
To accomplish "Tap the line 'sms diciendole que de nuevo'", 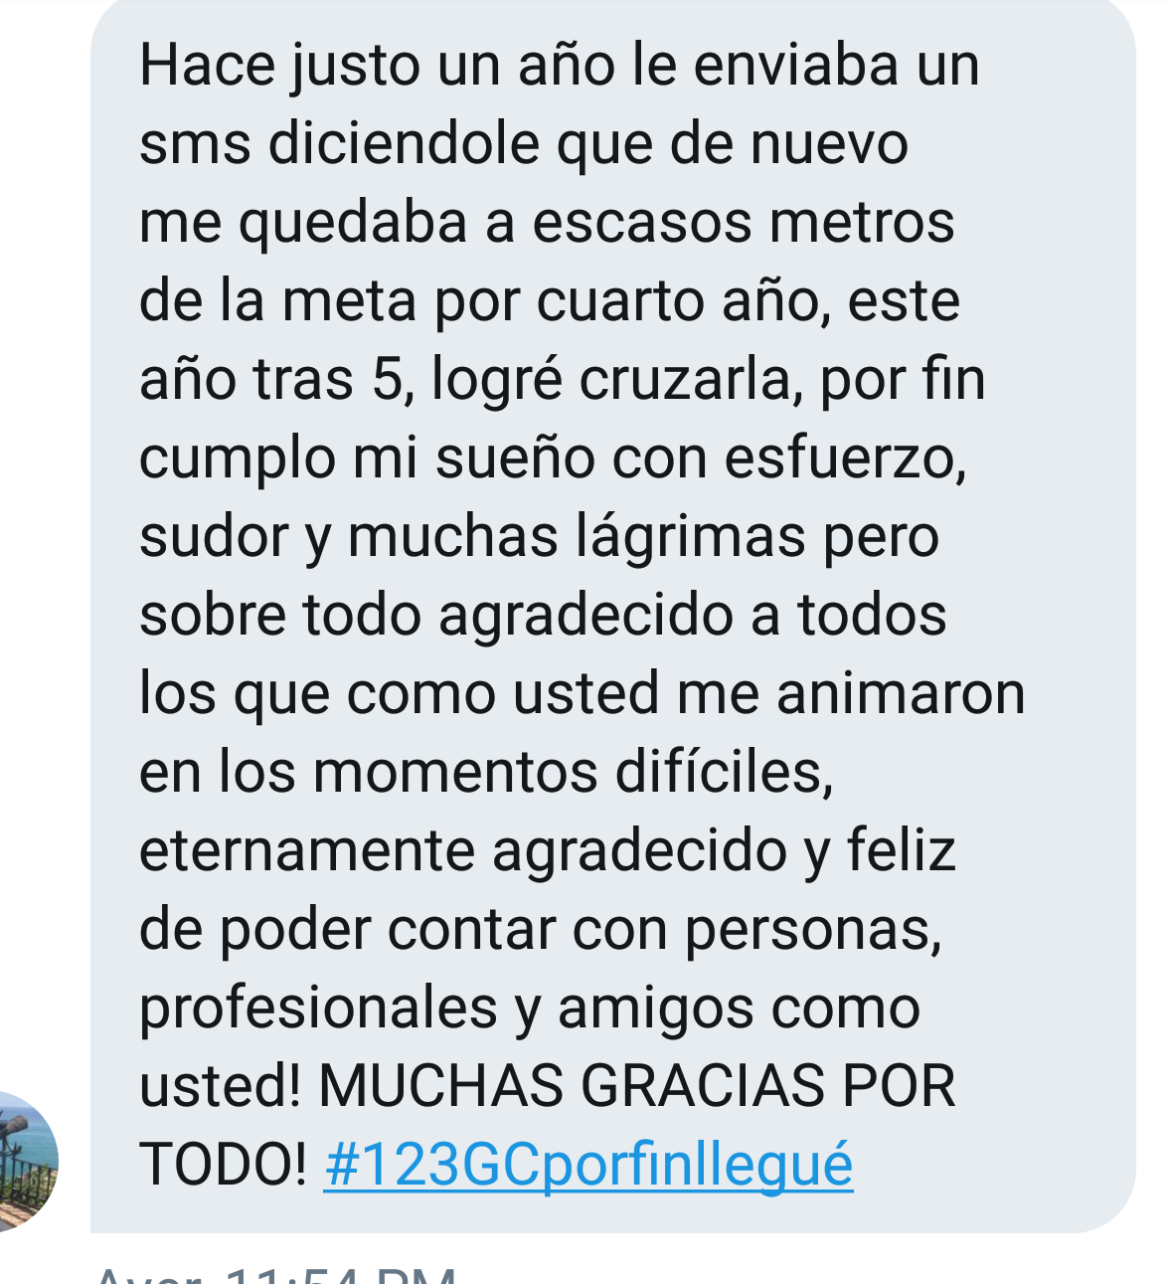I will [x=524, y=145].
